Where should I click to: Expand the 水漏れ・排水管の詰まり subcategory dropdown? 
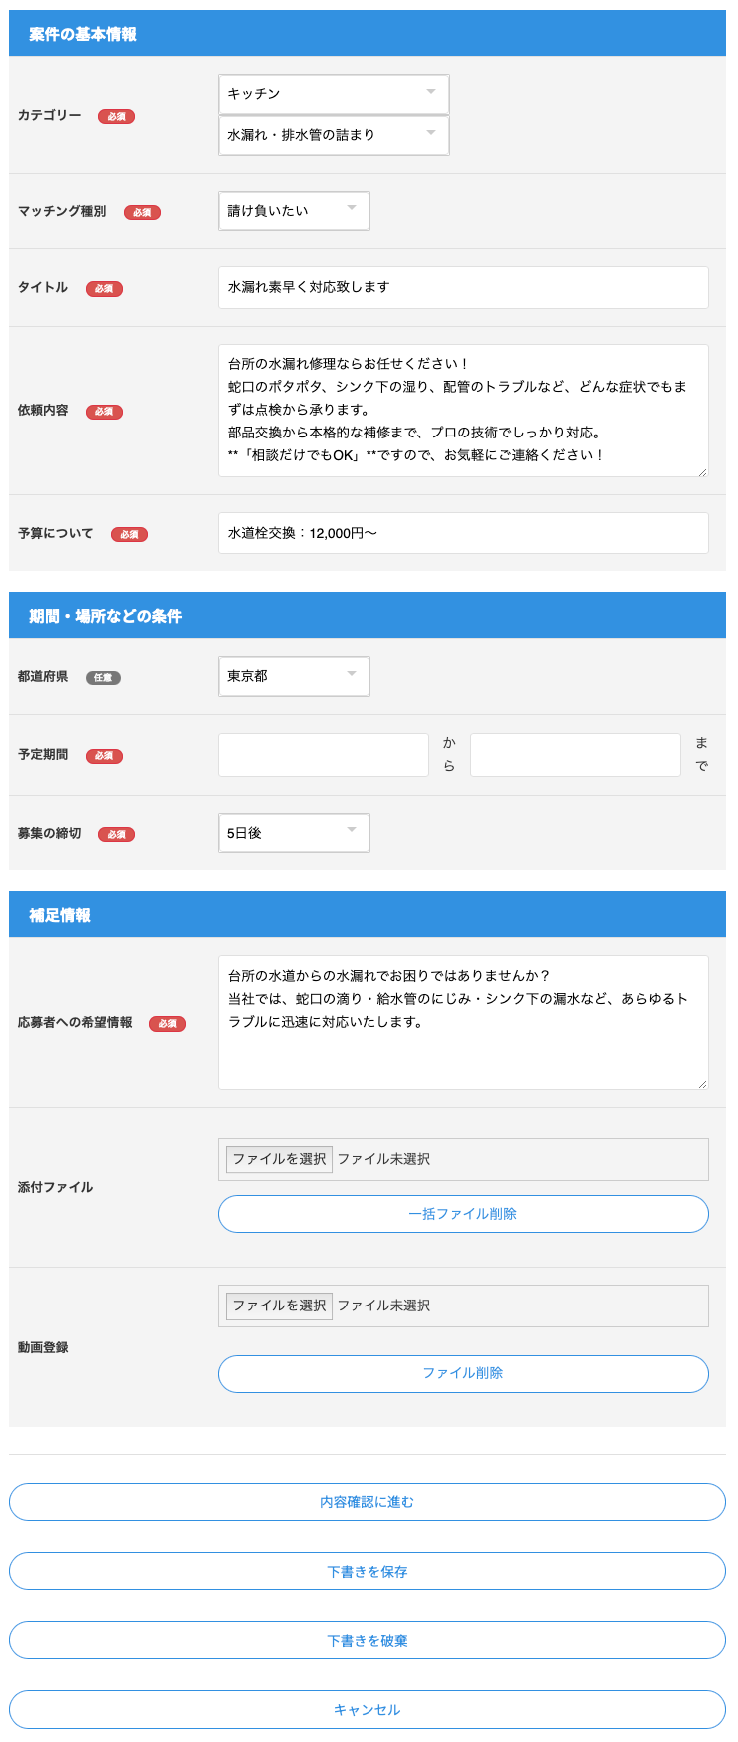pyautogui.click(x=333, y=135)
